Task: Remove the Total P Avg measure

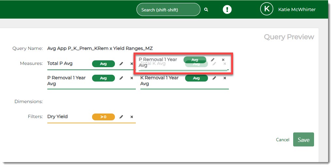Action: click(132, 64)
